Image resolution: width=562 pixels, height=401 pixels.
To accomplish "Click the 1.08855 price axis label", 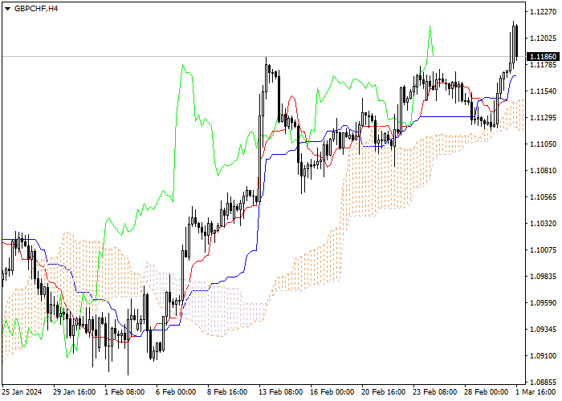I will click(543, 382).
